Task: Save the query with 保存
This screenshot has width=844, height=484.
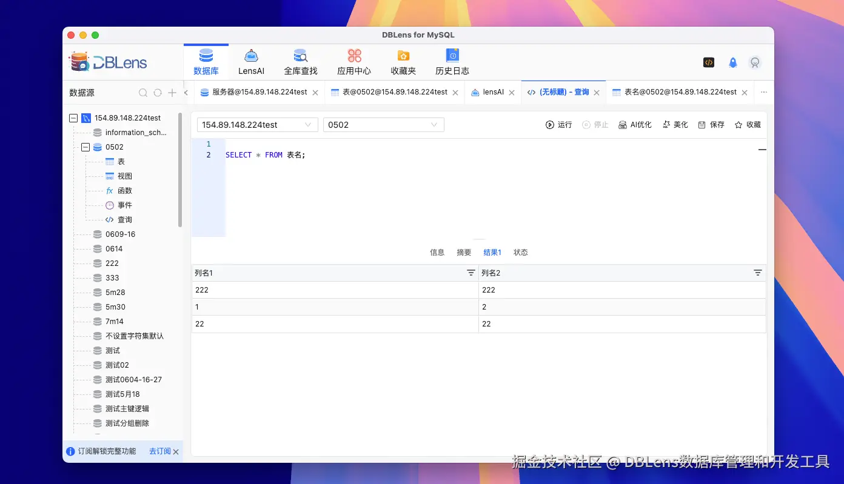Action: (x=711, y=125)
